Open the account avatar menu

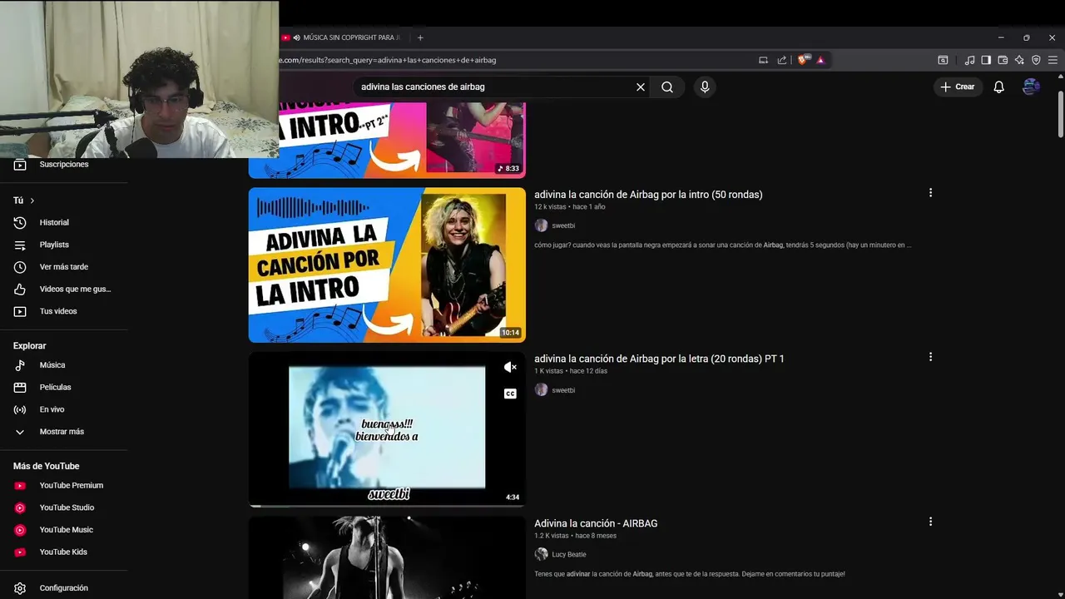(1031, 87)
